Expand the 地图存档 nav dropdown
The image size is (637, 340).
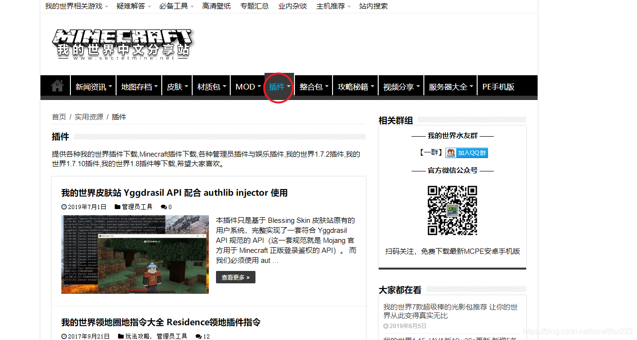point(139,87)
